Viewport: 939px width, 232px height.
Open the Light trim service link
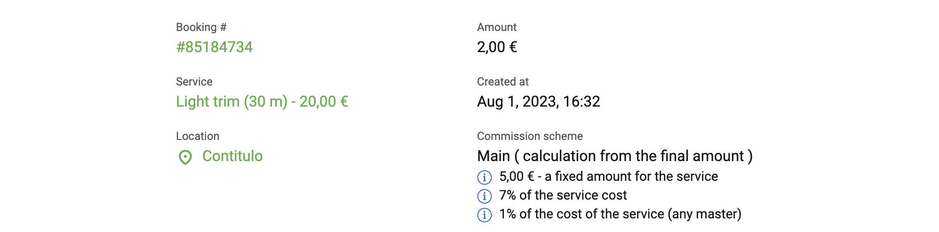click(262, 101)
